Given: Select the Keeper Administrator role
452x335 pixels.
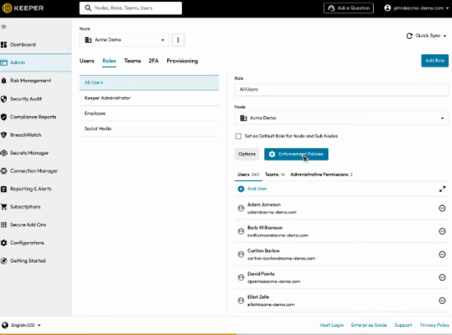Looking at the screenshot, I should click(x=108, y=98).
